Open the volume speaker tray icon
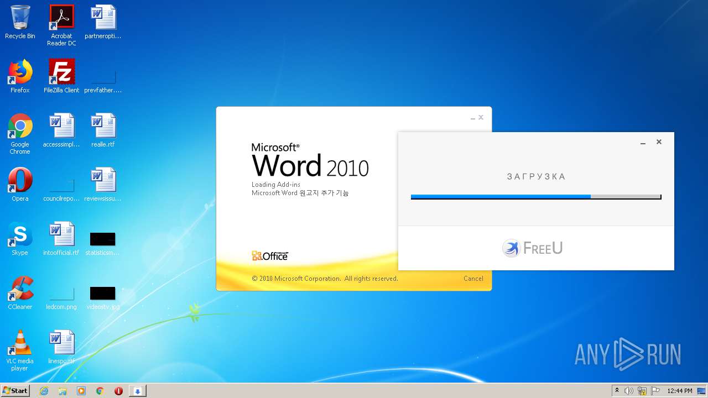This screenshot has width=708, height=398. [x=629, y=391]
